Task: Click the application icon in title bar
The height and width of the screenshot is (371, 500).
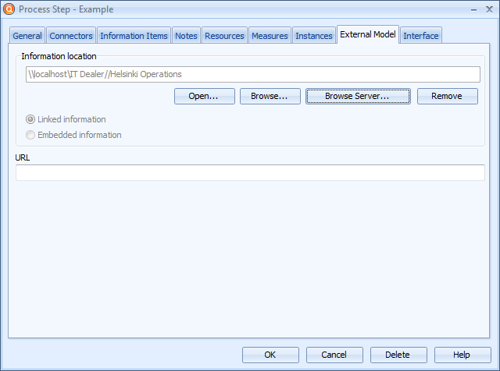Action: pyautogui.click(x=9, y=9)
